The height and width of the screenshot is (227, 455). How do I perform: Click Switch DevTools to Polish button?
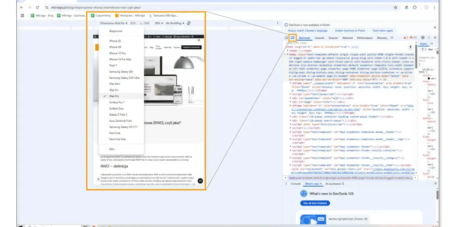(350, 31)
